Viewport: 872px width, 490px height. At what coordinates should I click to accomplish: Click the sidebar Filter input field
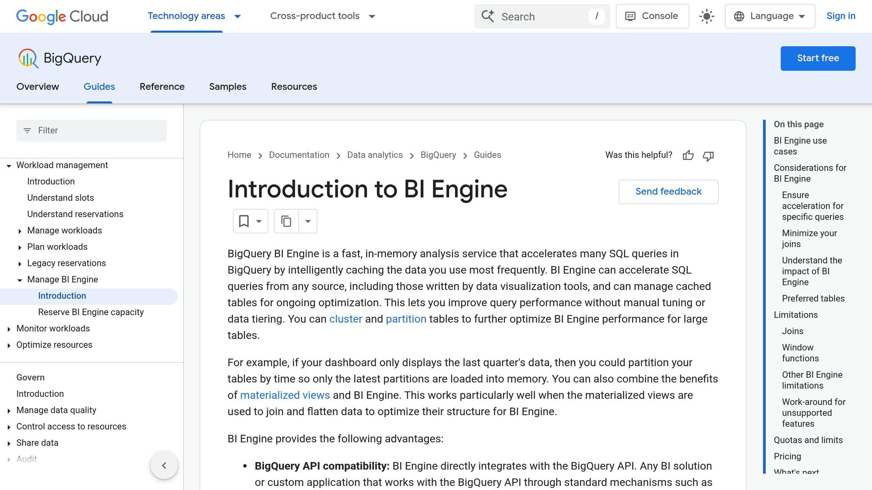coord(92,131)
